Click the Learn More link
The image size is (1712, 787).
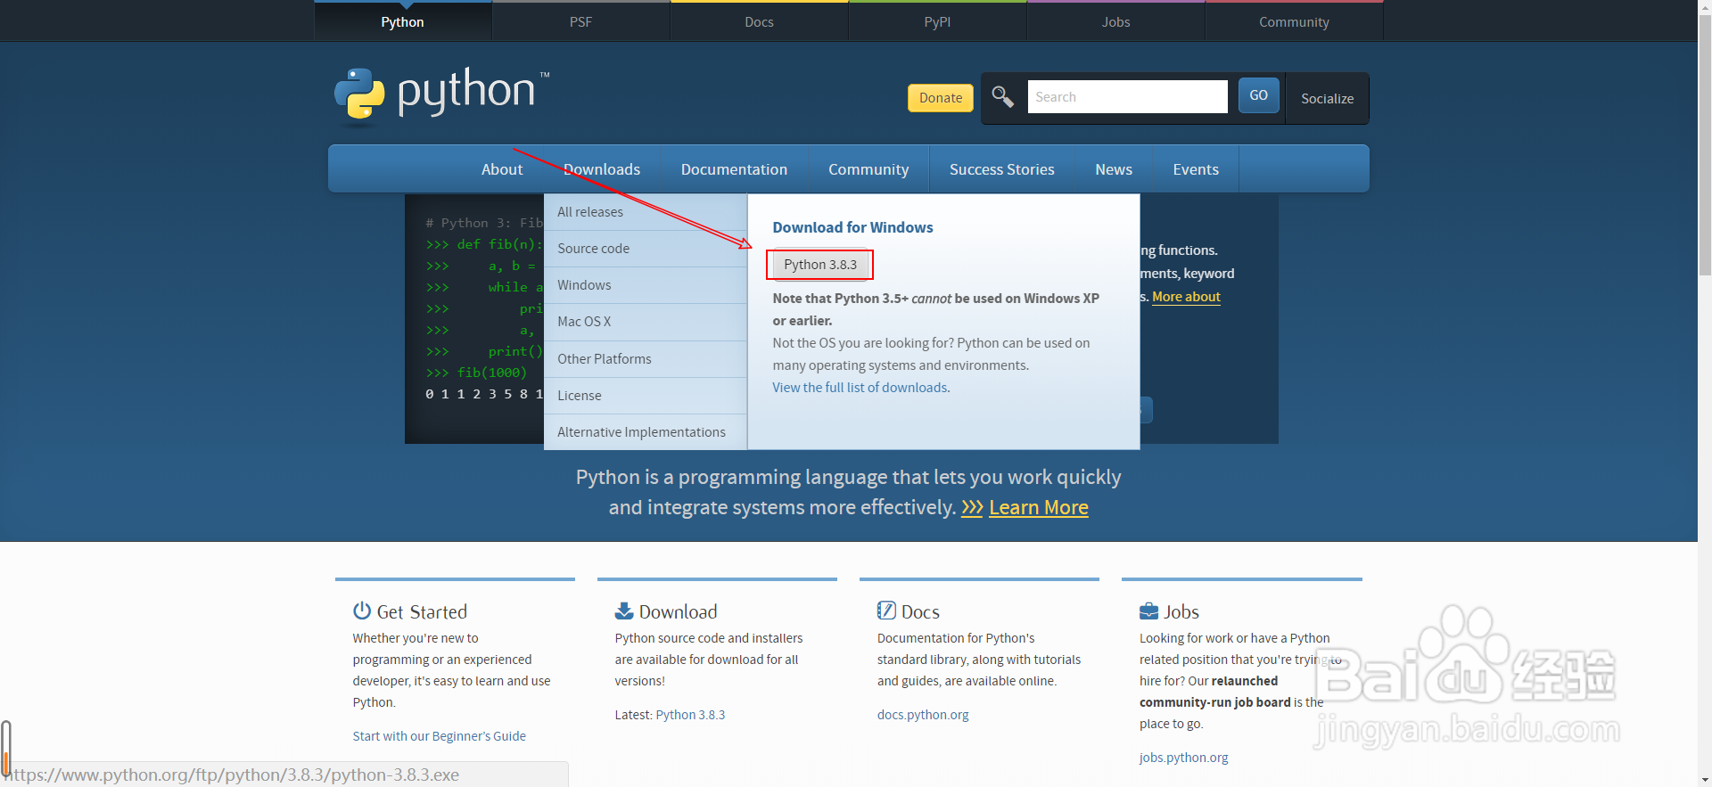(1039, 508)
